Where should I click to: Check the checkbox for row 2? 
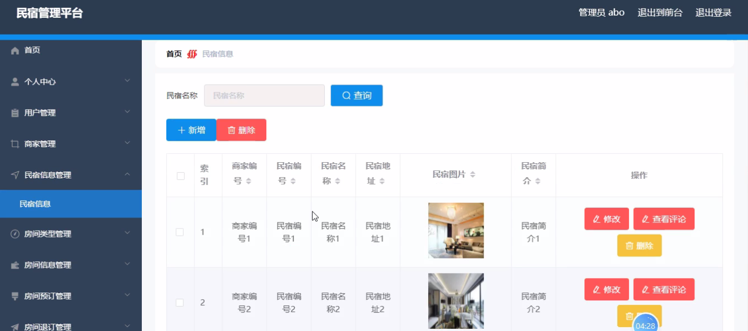pyautogui.click(x=180, y=303)
